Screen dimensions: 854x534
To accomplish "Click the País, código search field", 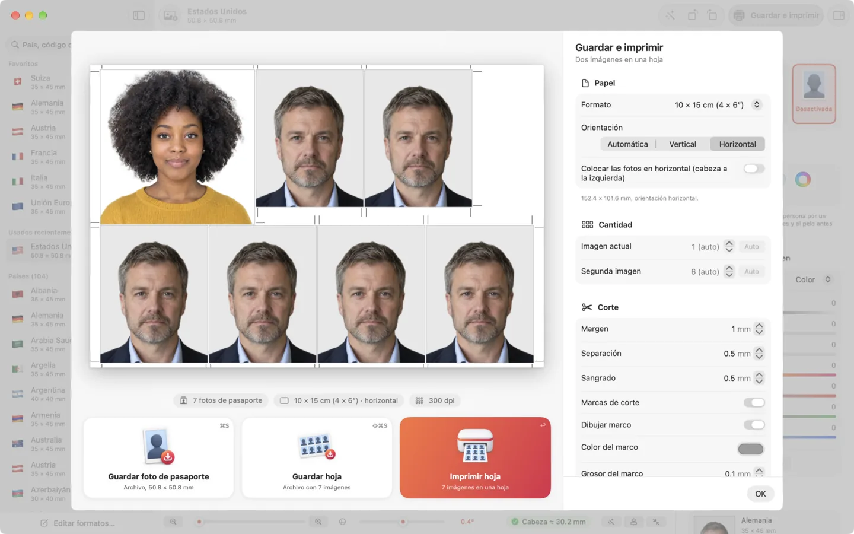I will click(x=39, y=44).
